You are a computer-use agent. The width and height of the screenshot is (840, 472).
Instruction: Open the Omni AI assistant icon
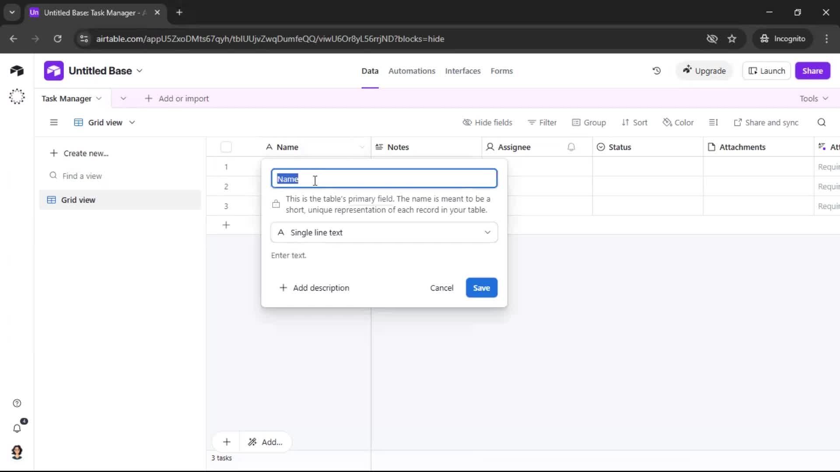[x=17, y=96]
